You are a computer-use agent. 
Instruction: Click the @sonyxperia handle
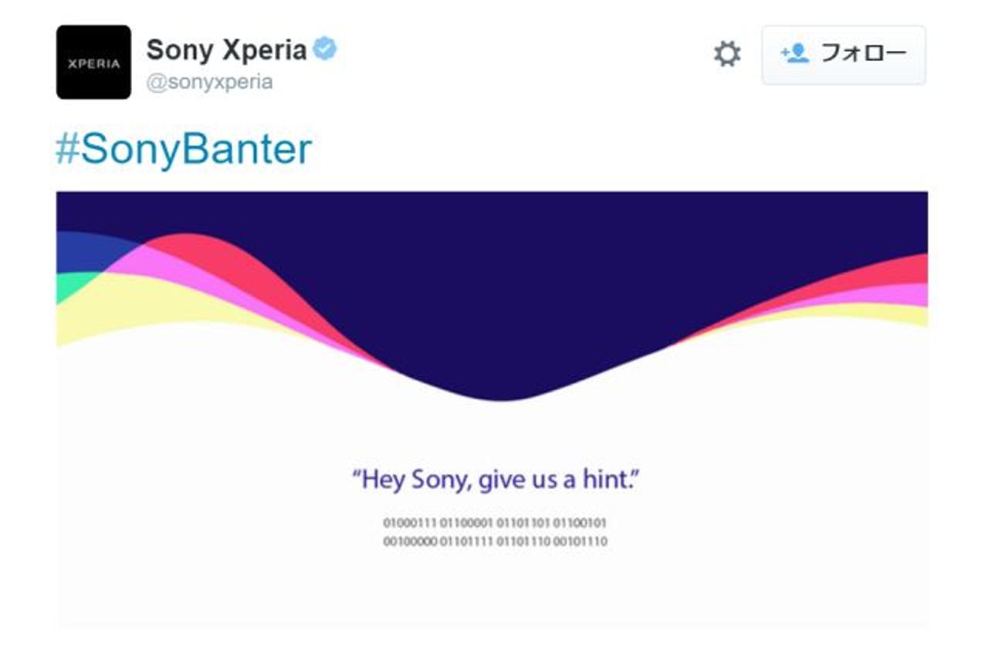point(209,82)
